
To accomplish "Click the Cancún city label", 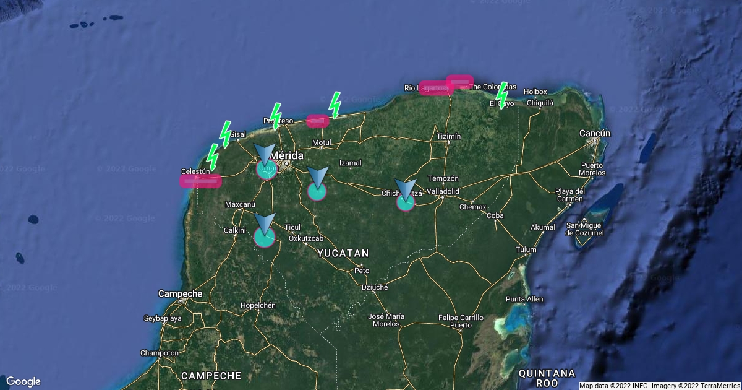I will tap(595, 133).
